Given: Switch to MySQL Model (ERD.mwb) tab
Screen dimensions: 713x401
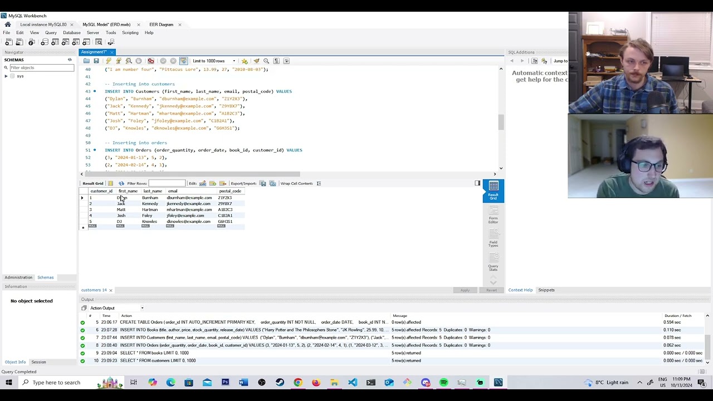Looking at the screenshot, I should pos(106,25).
